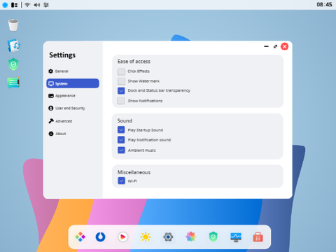Turn off Ambient music checkbox
The height and width of the screenshot is (252, 336).
click(x=121, y=150)
